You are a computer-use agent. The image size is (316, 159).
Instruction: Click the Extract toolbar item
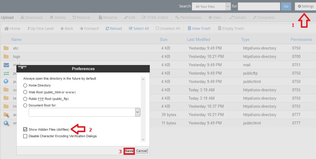(238, 18)
